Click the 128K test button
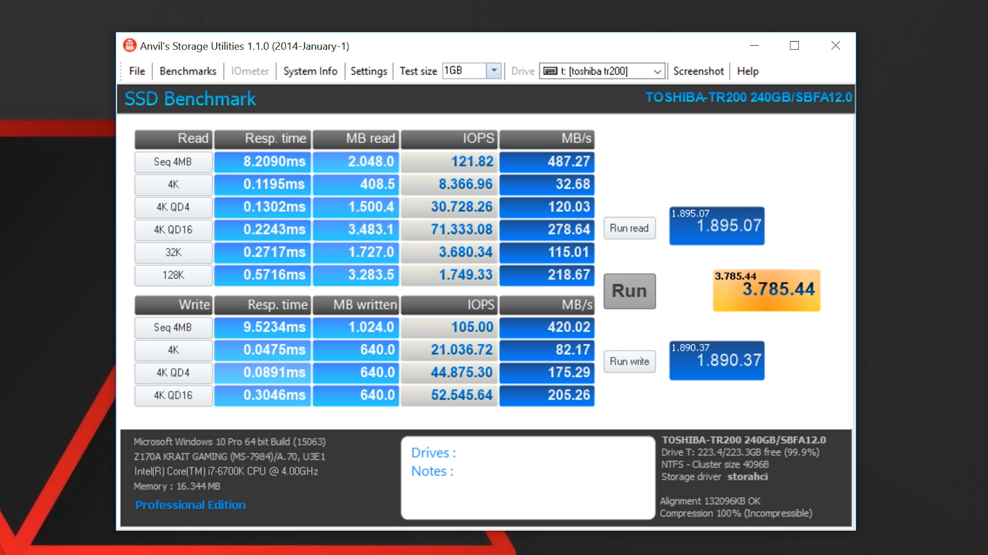This screenshot has height=555, width=988. click(x=173, y=275)
